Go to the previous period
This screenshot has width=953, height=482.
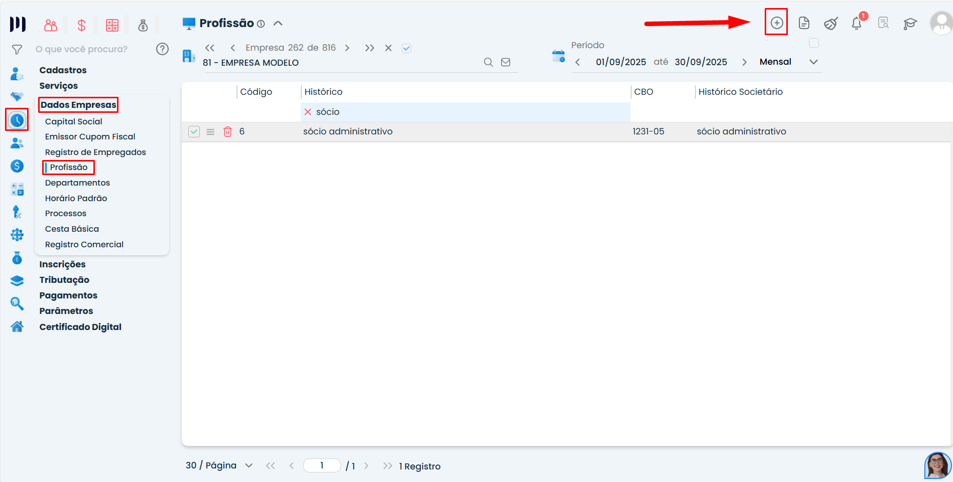pyautogui.click(x=577, y=62)
